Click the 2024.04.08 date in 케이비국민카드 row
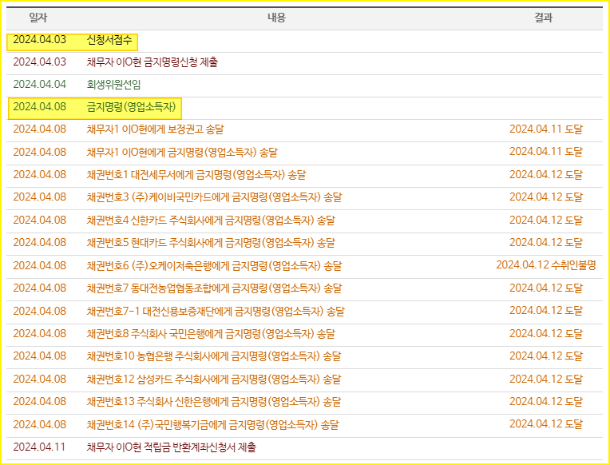This screenshot has height=465, width=610. [40, 197]
